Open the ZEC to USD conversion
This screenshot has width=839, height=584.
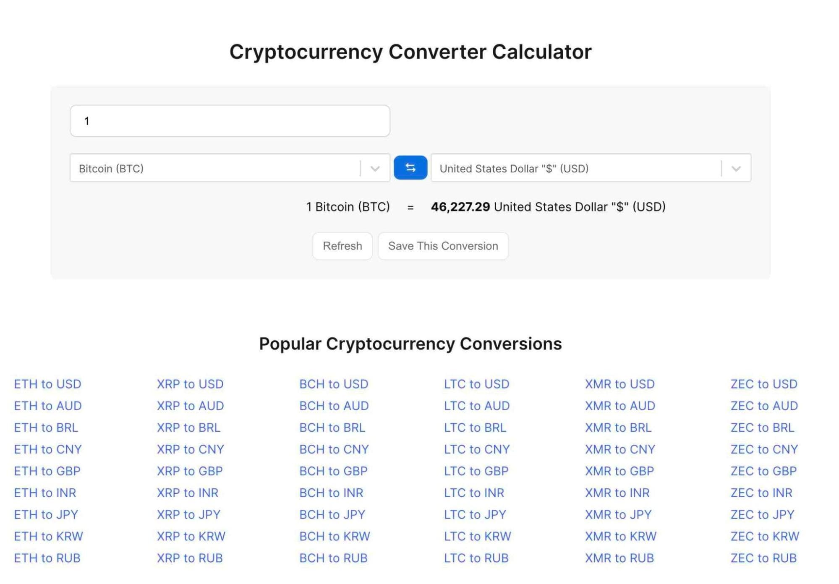point(763,383)
